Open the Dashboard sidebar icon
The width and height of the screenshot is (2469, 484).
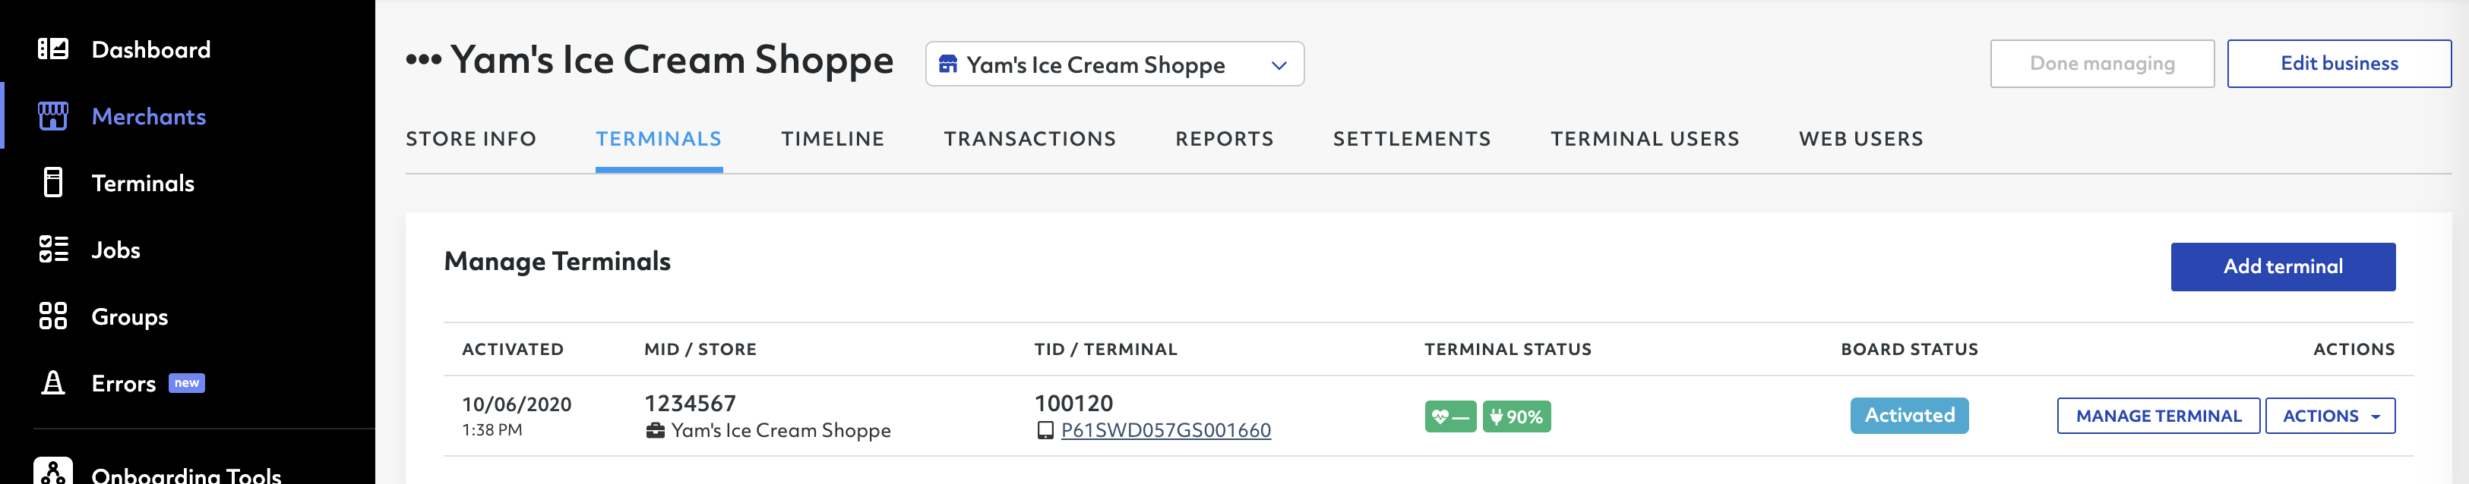tap(52, 49)
